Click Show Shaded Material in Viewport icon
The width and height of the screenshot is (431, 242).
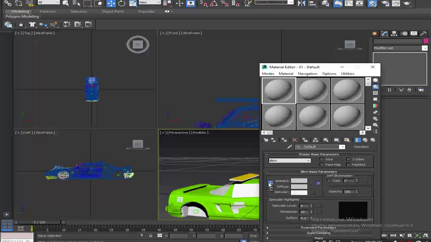point(347,140)
